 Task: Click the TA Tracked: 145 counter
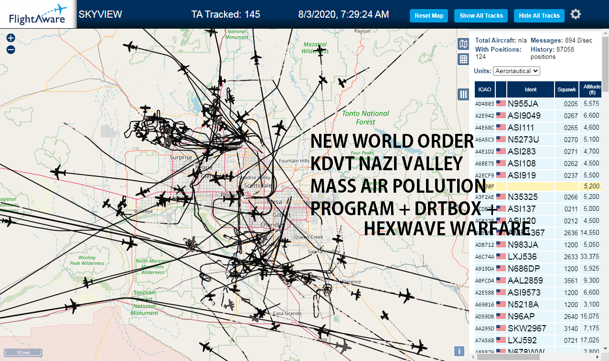225,14
